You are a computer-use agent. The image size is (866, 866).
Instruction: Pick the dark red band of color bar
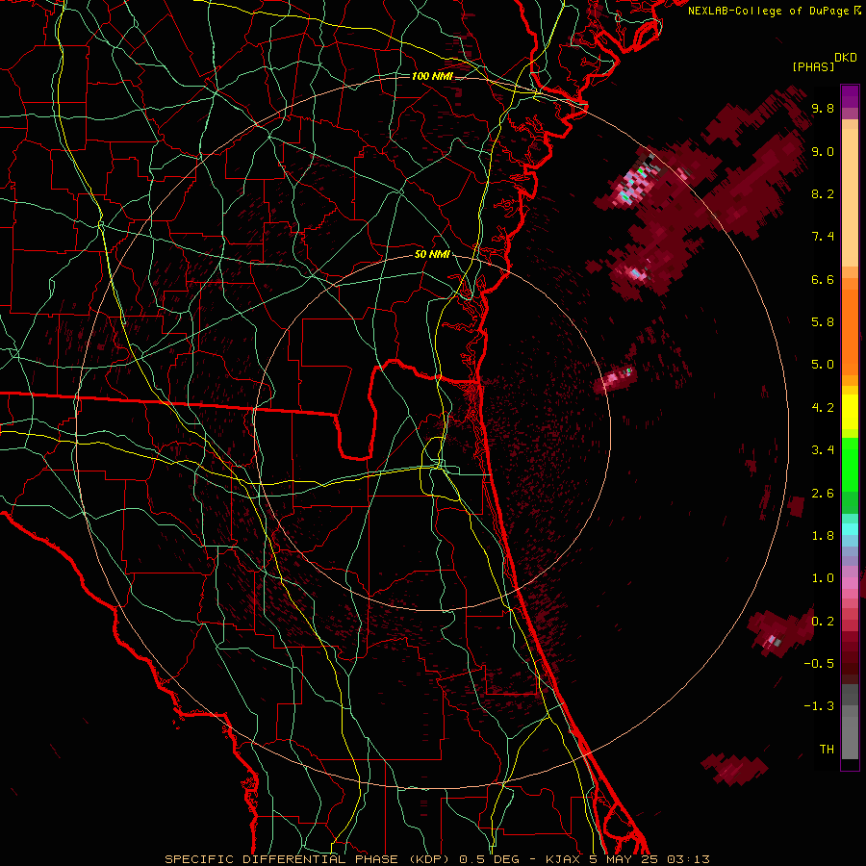tap(850, 657)
